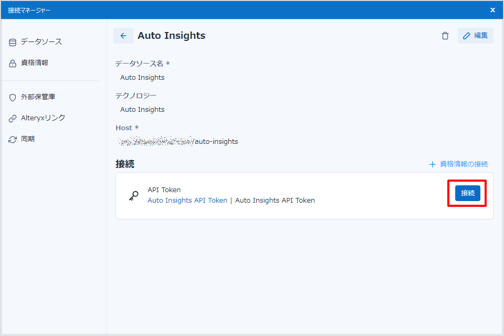Click the shield icon beside 外部保管庫
This screenshot has width=504, height=336.
coord(13,97)
